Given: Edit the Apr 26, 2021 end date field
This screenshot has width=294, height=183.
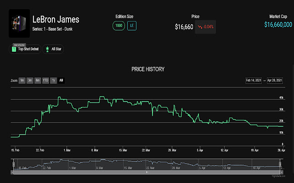Looking at the screenshot, I should pyautogui.click(x=275, y=81).
